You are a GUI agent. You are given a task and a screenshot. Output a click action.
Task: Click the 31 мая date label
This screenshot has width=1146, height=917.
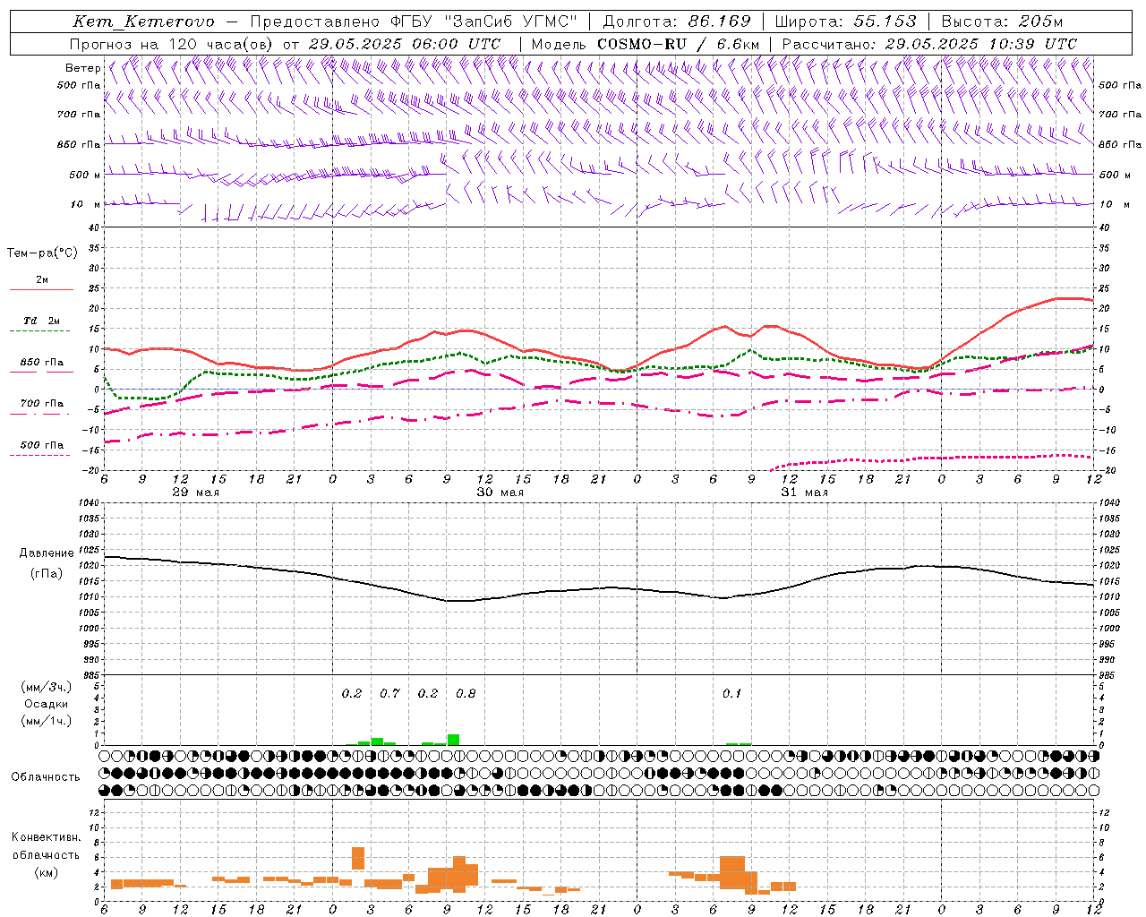pyautogui.click(x=805, y=493)
